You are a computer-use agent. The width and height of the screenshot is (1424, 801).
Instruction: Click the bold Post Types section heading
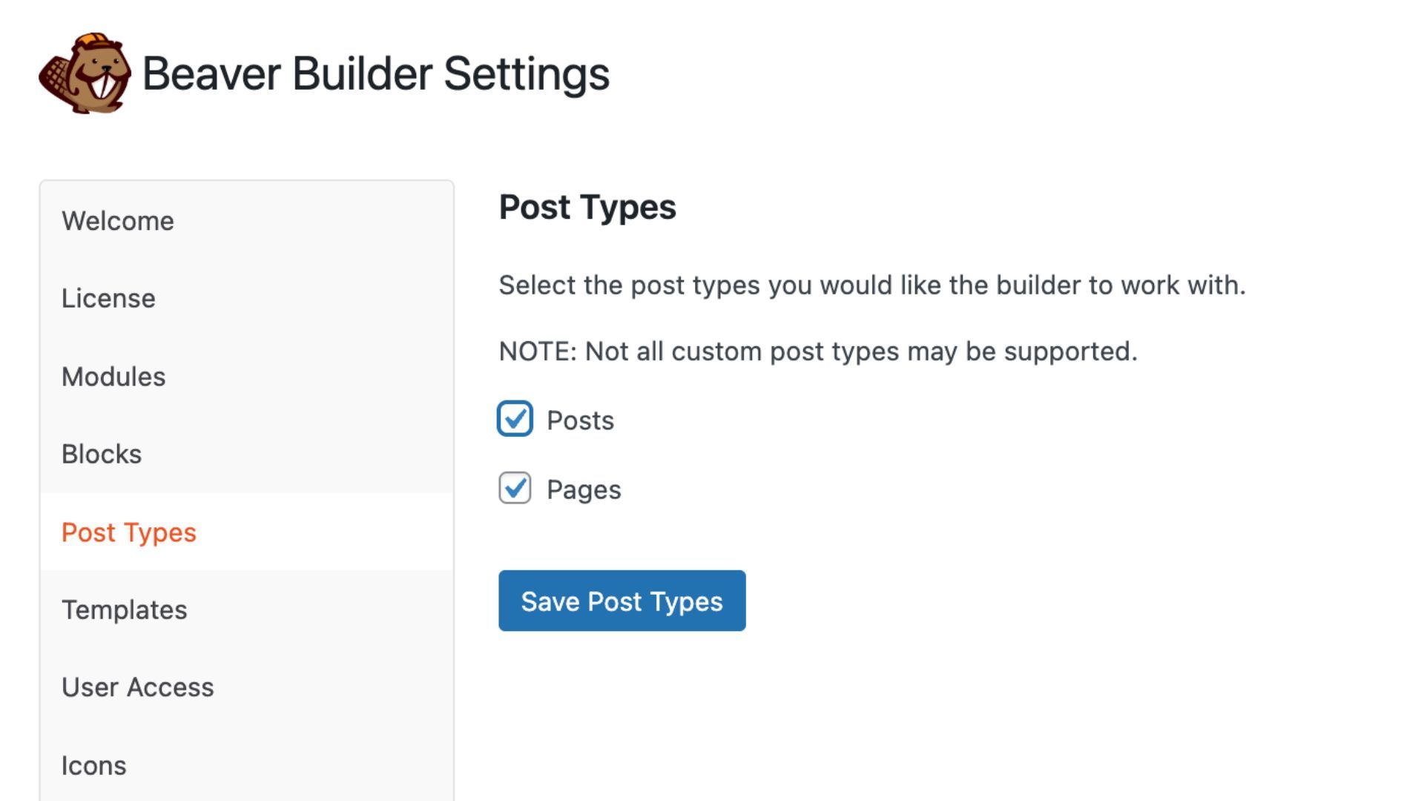(587, 207)
